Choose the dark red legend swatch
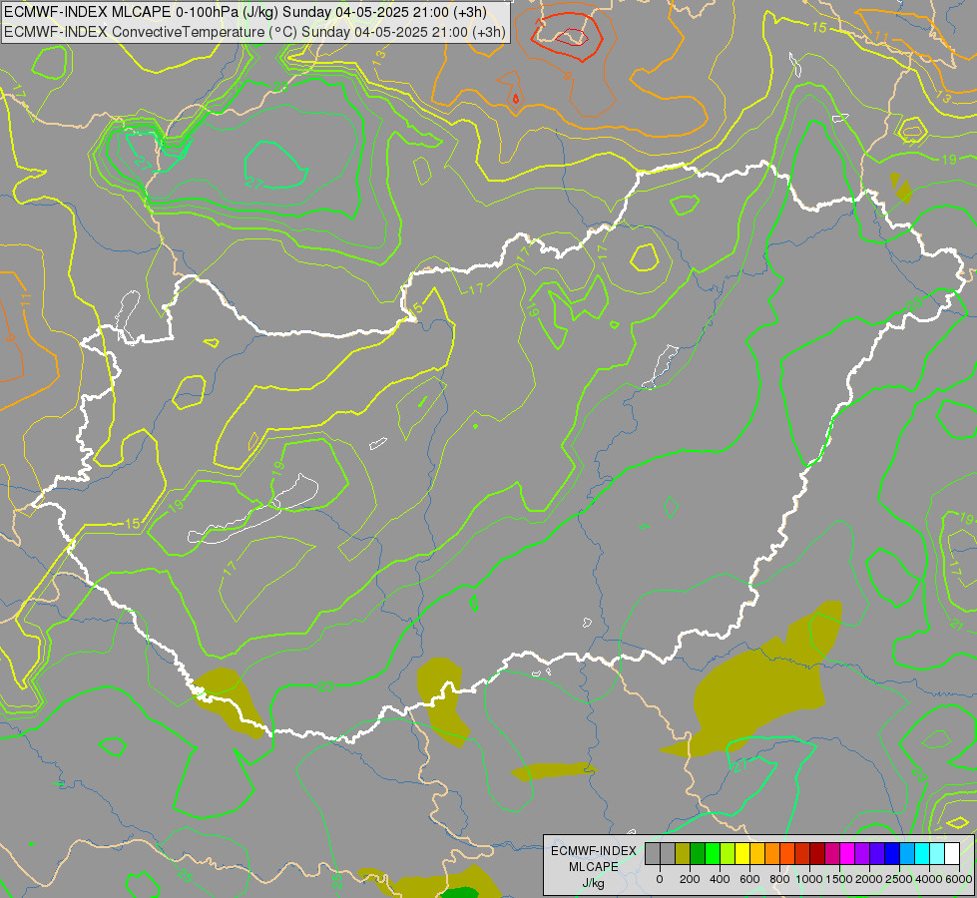The image size is (977, 898). click(x=817, y=853)
